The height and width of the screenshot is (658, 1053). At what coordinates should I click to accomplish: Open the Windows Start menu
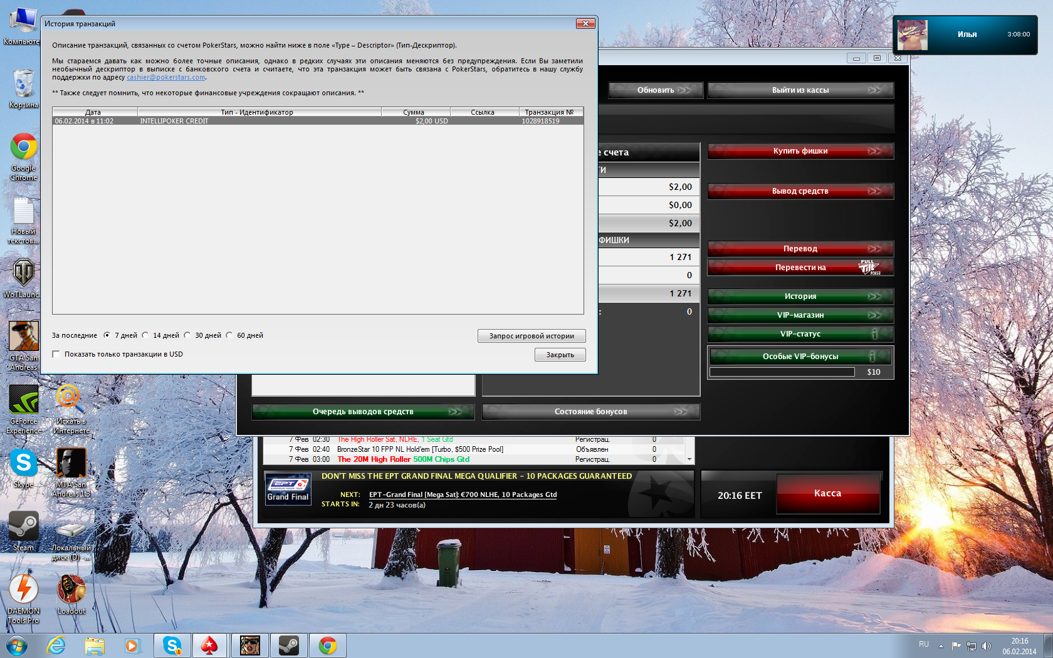click(x=17, y=645)
